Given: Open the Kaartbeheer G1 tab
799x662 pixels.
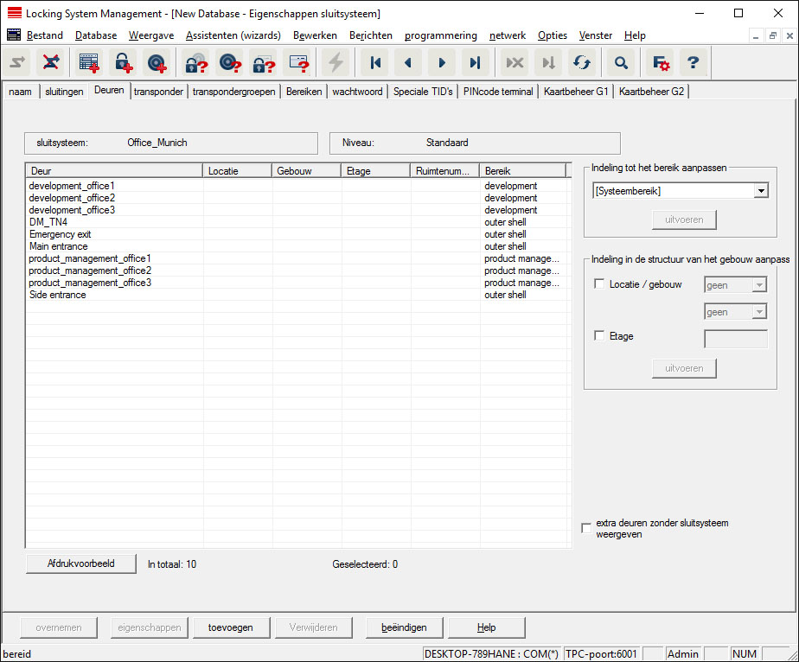Looking at the screenshot, I should point(576,92).
